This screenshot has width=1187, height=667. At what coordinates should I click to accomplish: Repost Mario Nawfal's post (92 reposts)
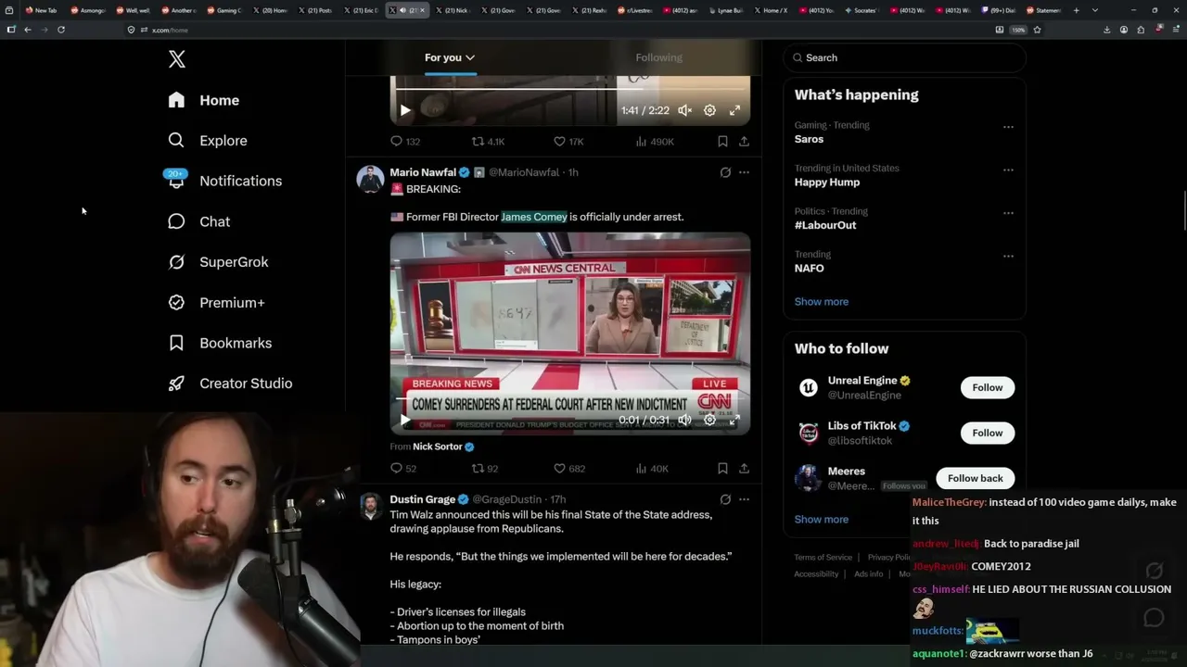(478, 469)
